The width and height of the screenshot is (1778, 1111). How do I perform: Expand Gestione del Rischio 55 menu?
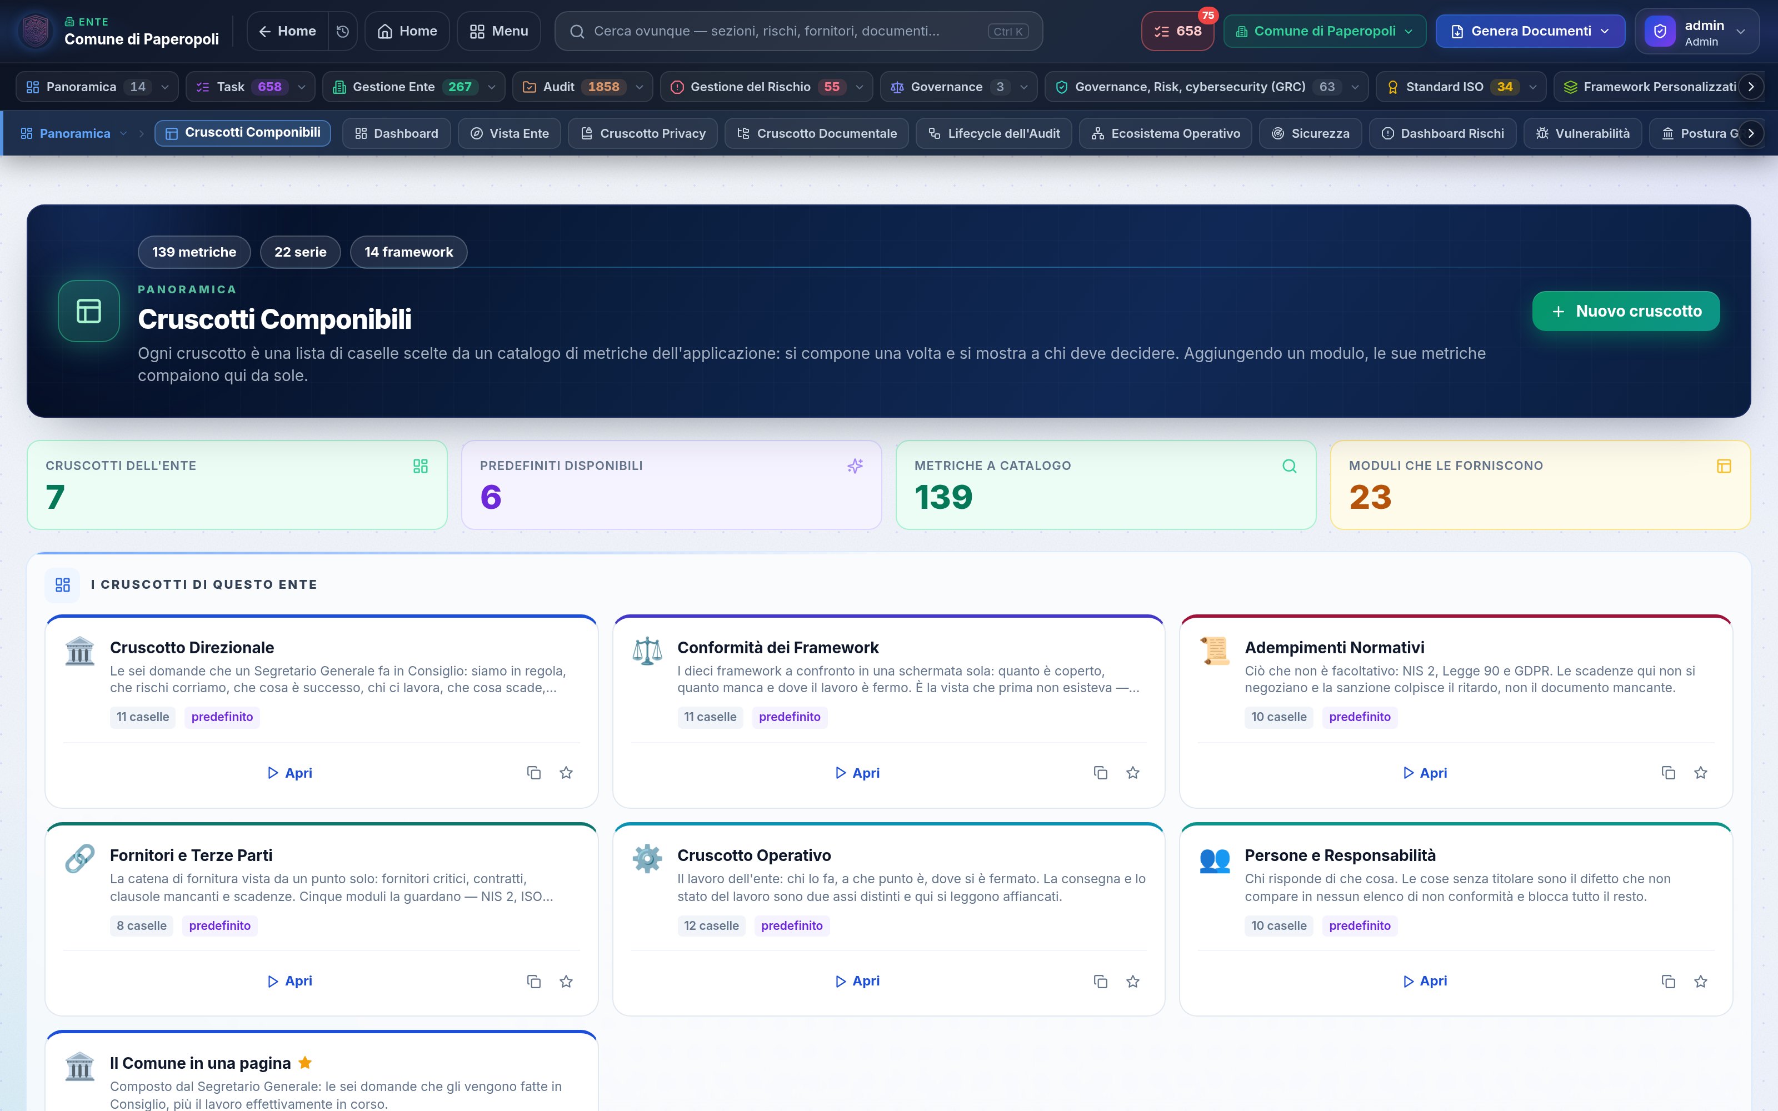click(x=766, y=87)
